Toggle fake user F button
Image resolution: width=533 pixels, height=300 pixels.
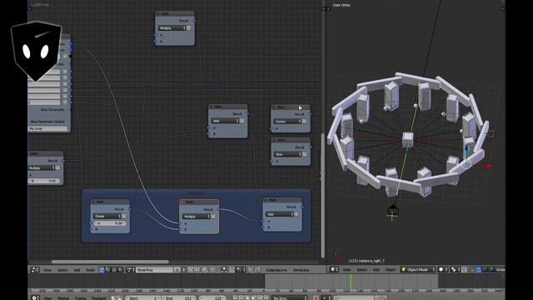[183, 270]
